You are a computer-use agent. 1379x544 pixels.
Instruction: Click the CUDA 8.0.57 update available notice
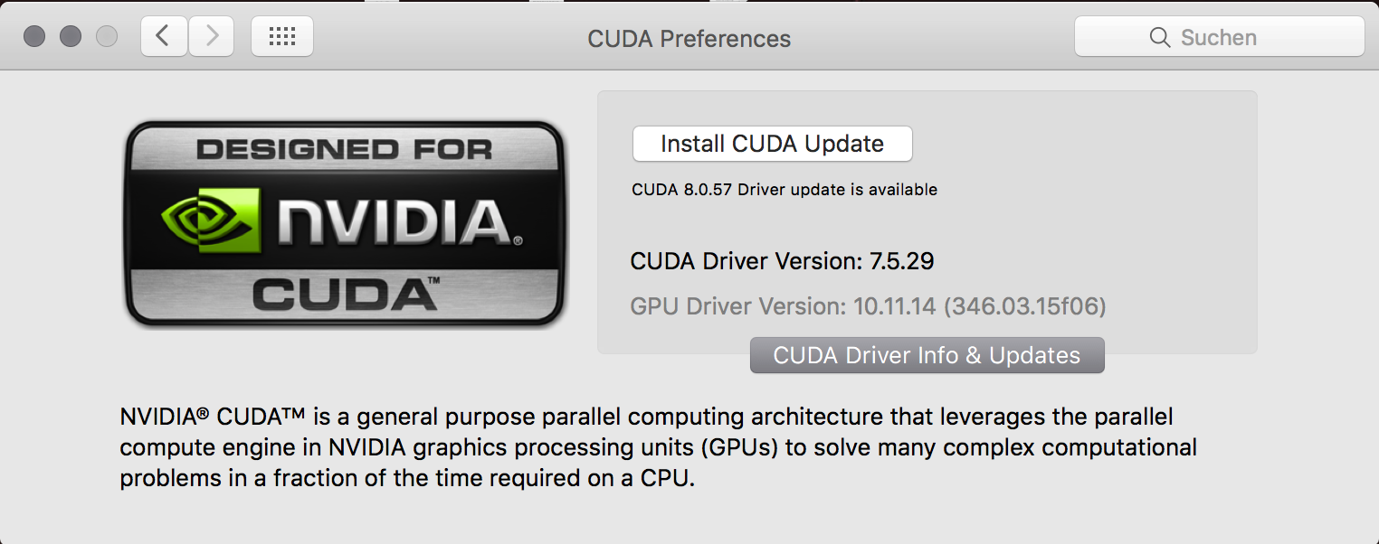point(784,190)
